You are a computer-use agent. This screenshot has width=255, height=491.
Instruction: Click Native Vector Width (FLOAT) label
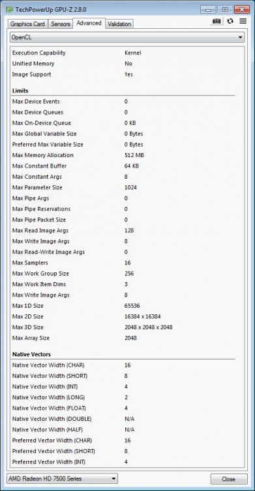click(x=49, y=408)
